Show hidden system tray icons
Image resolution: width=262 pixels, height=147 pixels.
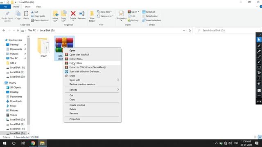click(216, 143)
